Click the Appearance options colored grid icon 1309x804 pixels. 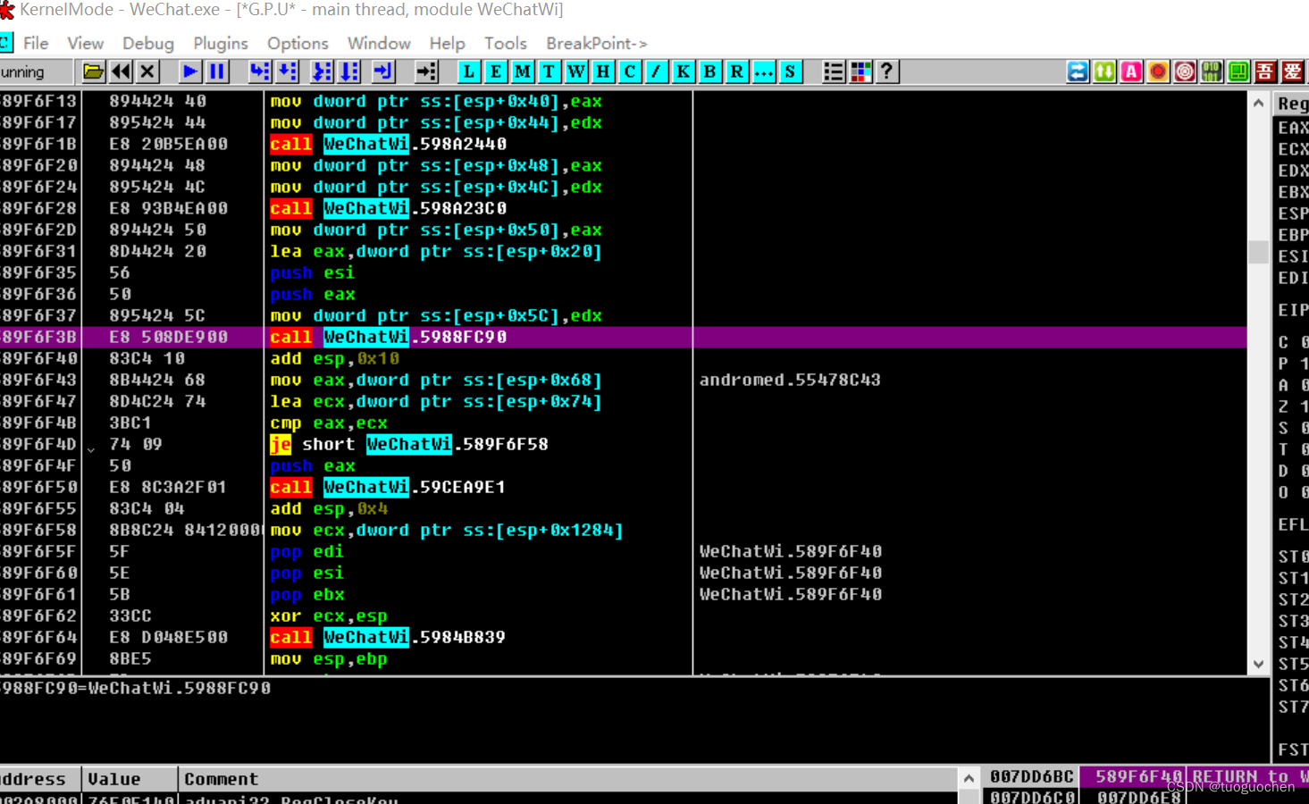[x=860, y=71]
